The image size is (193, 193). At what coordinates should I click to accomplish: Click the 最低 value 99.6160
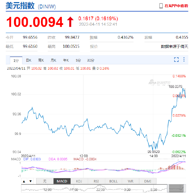pos(30,46)
